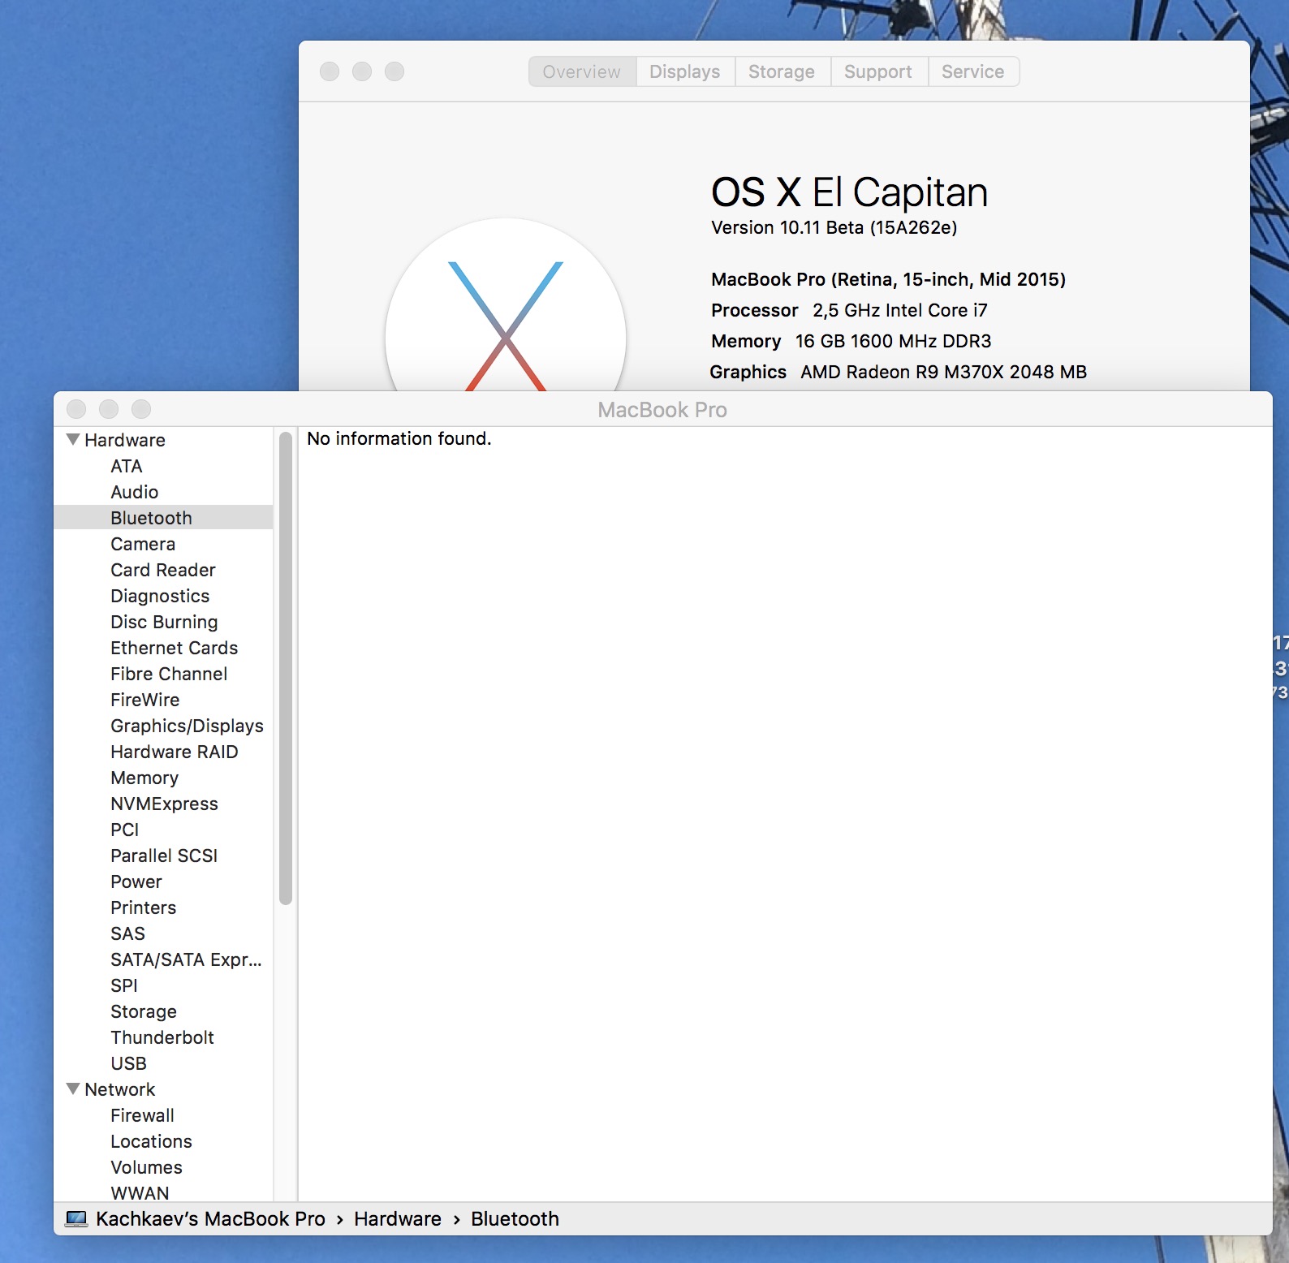
Task: Select Diagnostics in the sidebar
Action: [160, 596]
